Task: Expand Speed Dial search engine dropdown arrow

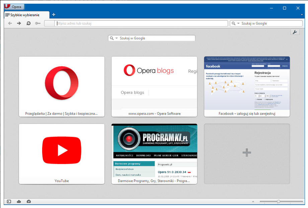Action: point(117,38)
